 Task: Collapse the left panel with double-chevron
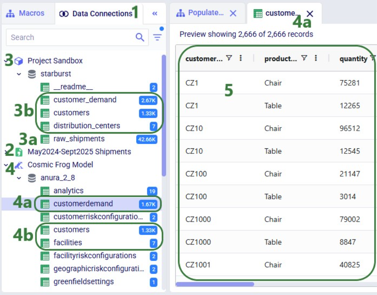[155, 13]
